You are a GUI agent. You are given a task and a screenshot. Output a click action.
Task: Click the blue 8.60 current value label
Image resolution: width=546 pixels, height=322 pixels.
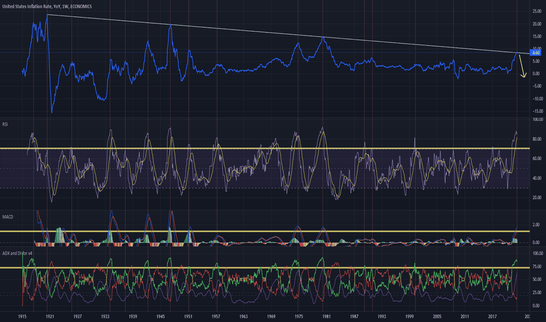pyautogui.click(x=535, y=53)
